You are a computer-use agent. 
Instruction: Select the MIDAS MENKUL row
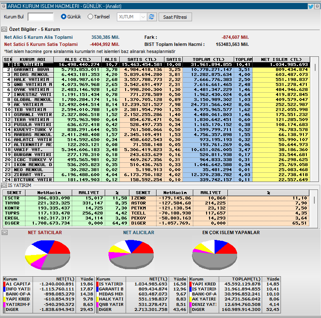(x=157, y=75)
